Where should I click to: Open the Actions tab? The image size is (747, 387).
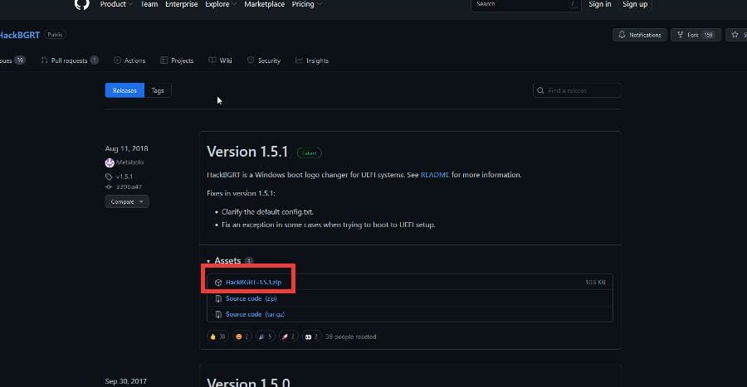[x=129, y=60]
